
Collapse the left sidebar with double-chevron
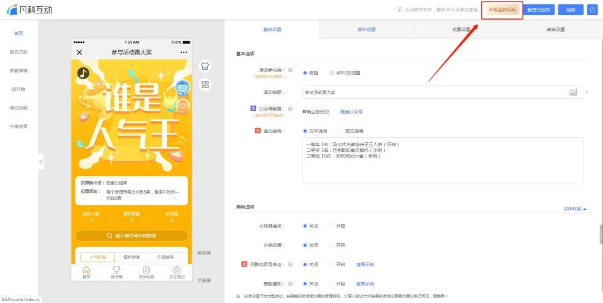[x=41, y=162]
